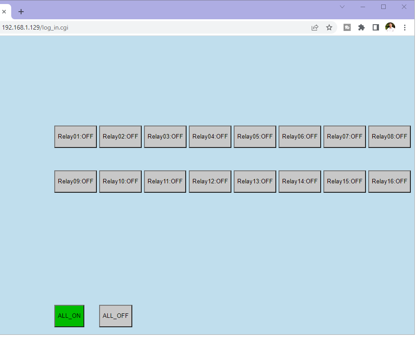The width and height of the screenshot is (418, 338).
Task: Enable Relay08
Action: pos(389,137)
